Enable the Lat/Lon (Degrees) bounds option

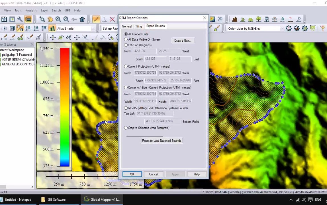point(126,45)
